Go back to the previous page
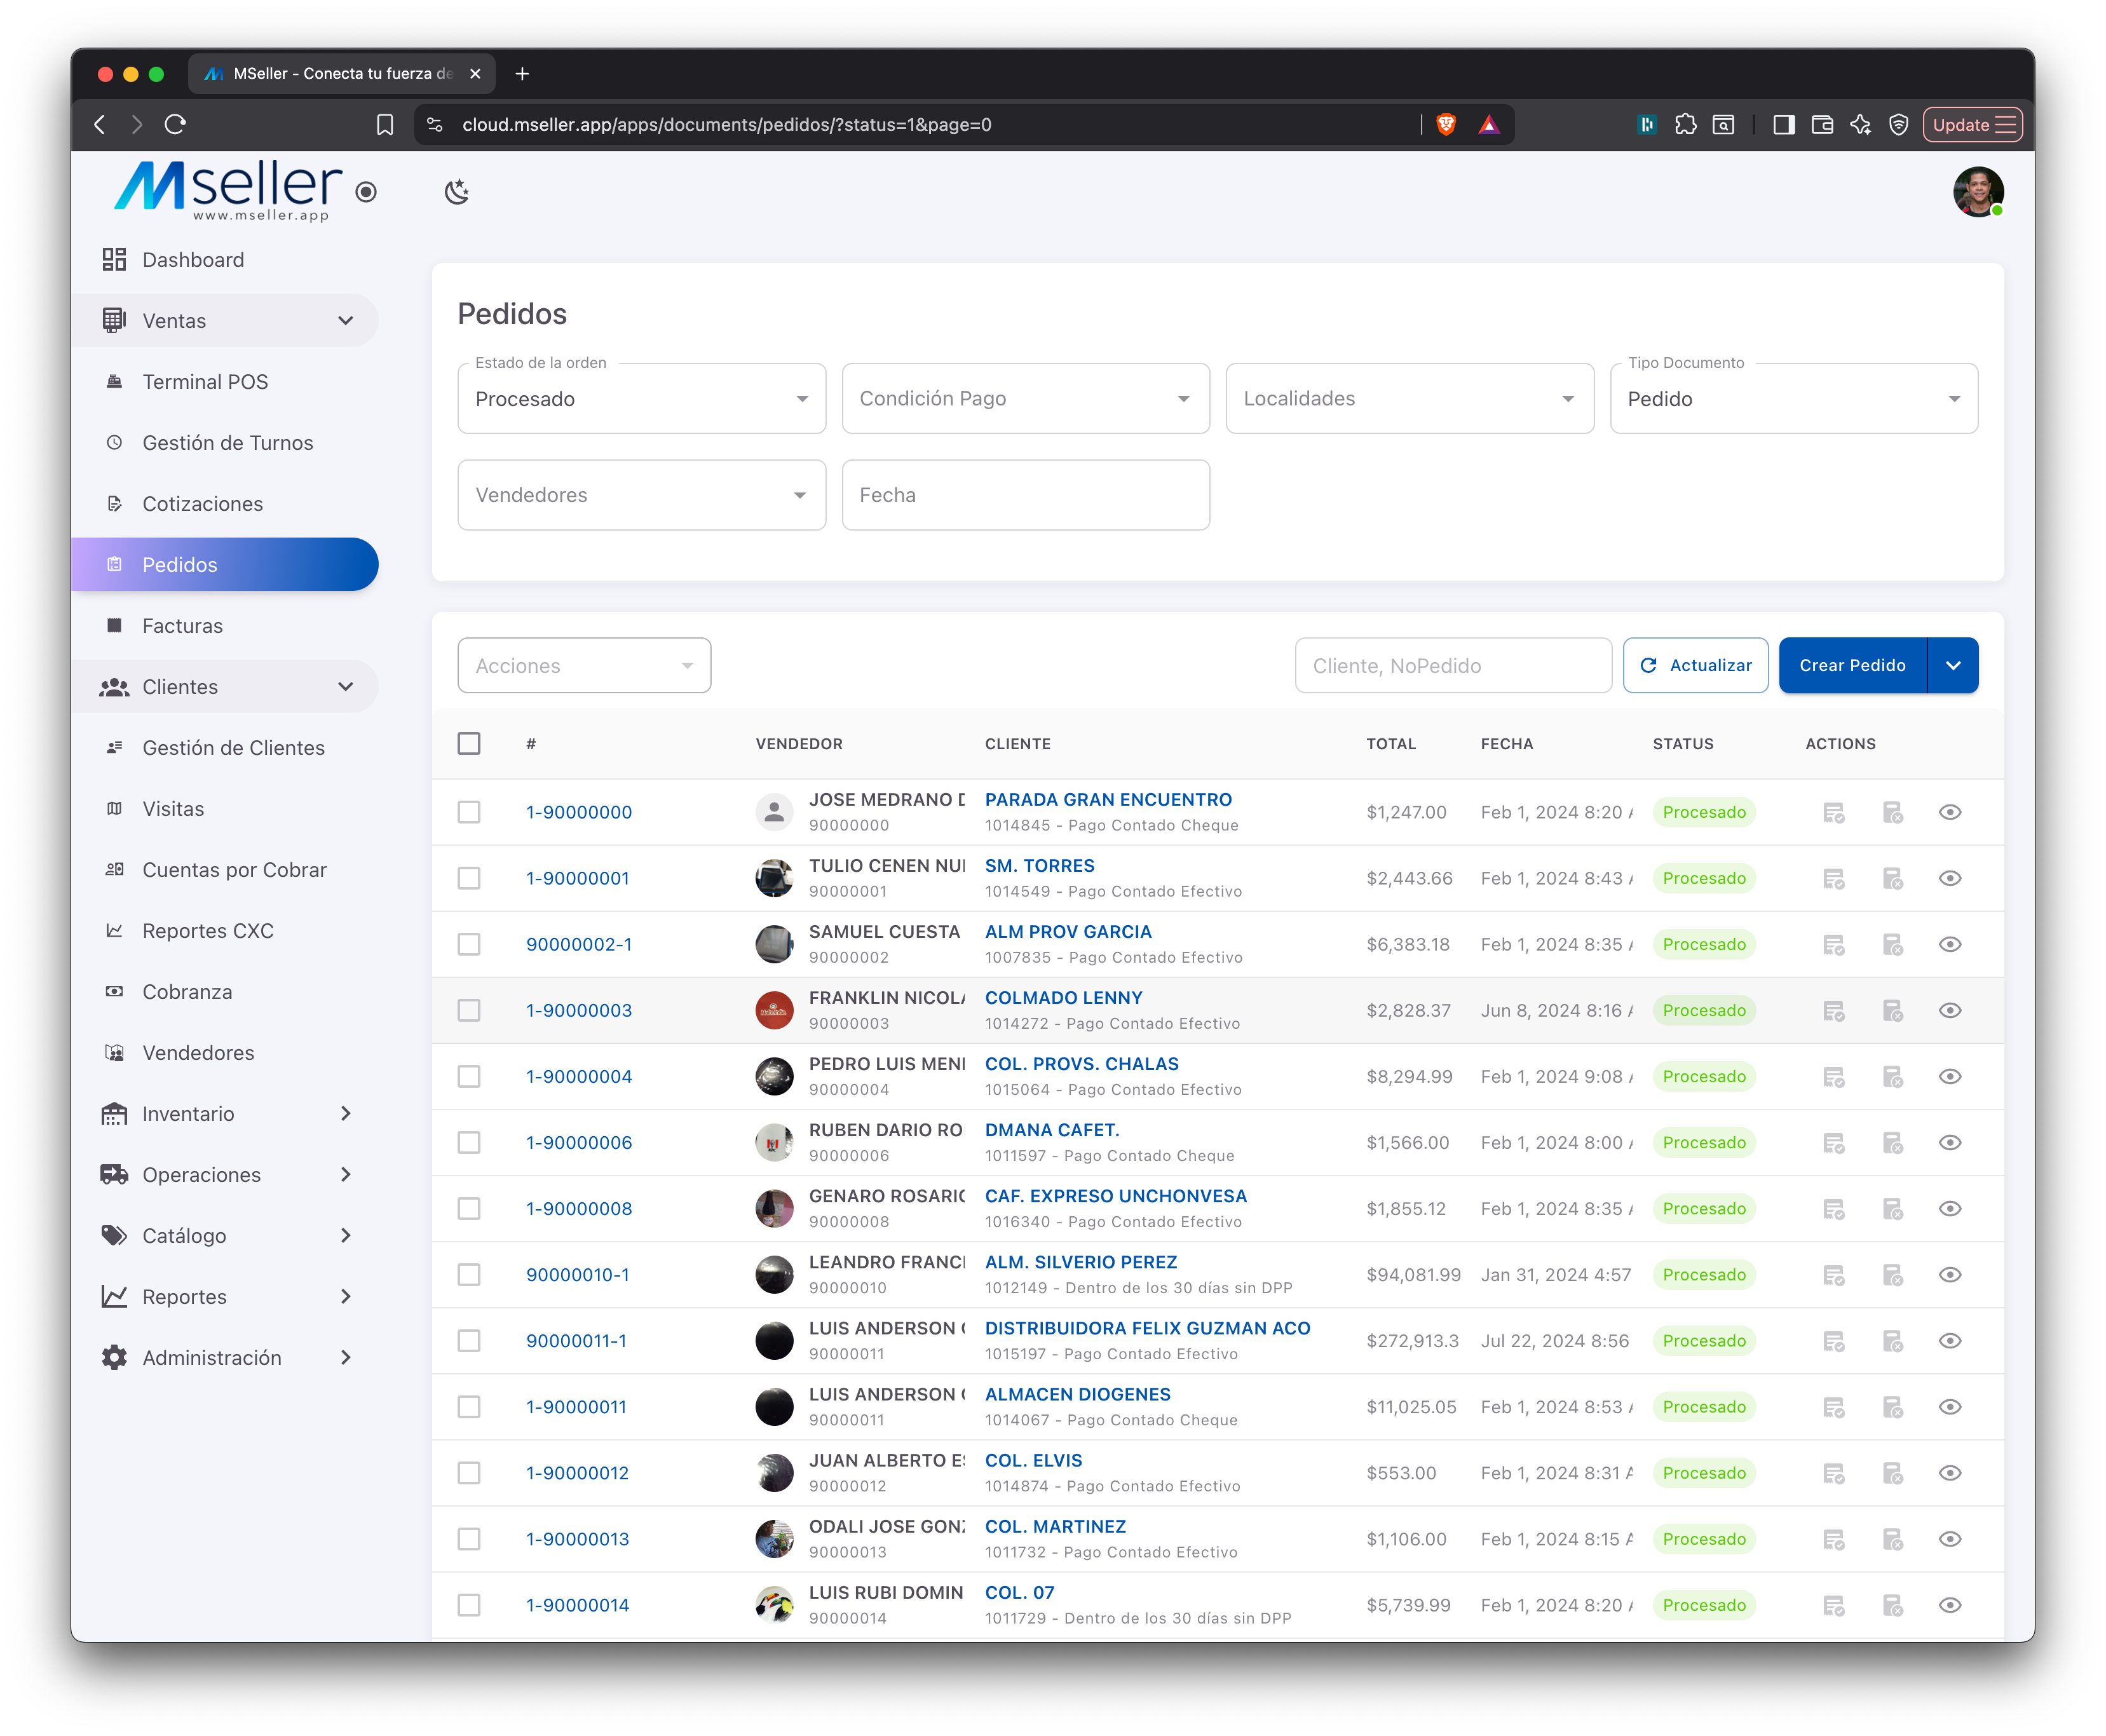The height and width of the screenshot is (1736, 2106). pos(100,124)
